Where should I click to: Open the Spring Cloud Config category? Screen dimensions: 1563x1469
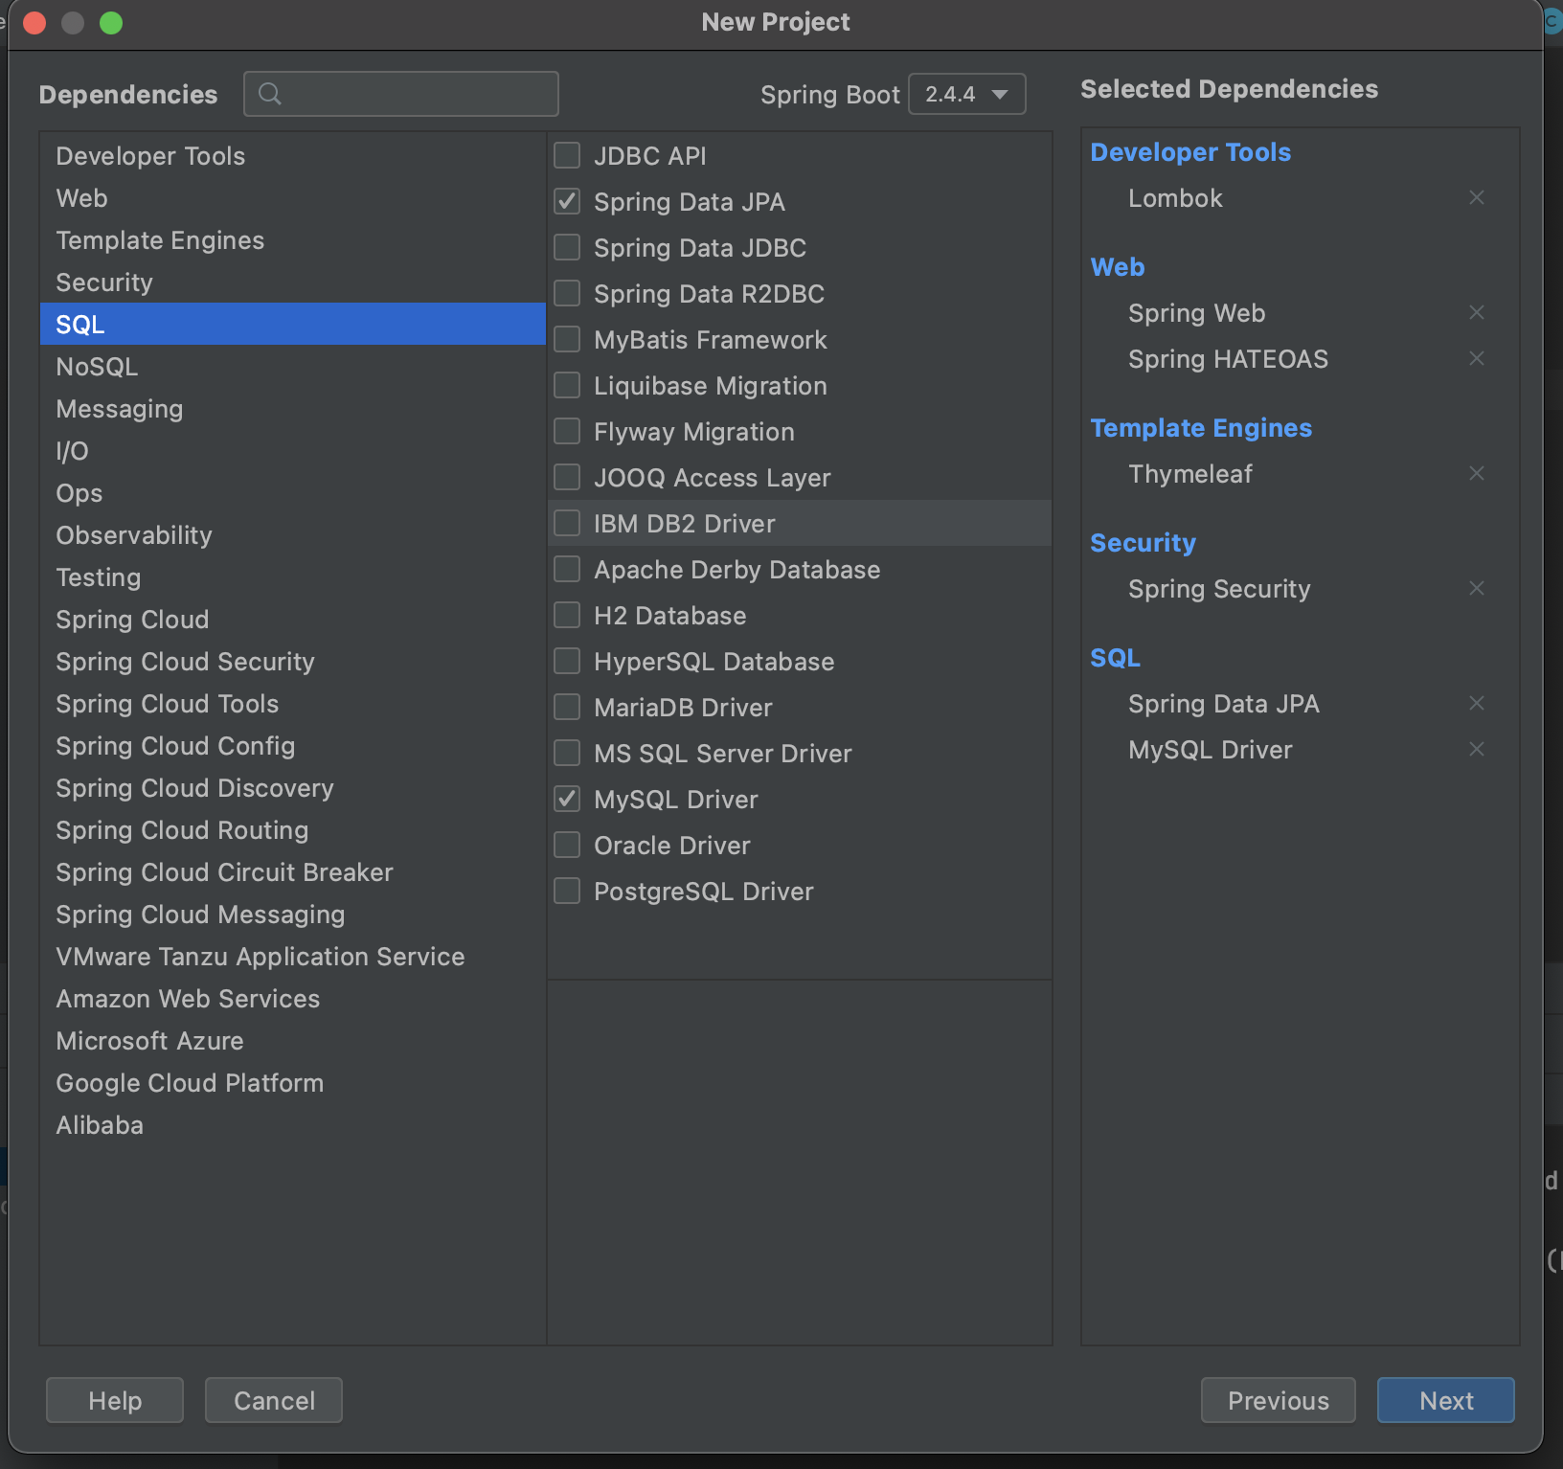175,746
